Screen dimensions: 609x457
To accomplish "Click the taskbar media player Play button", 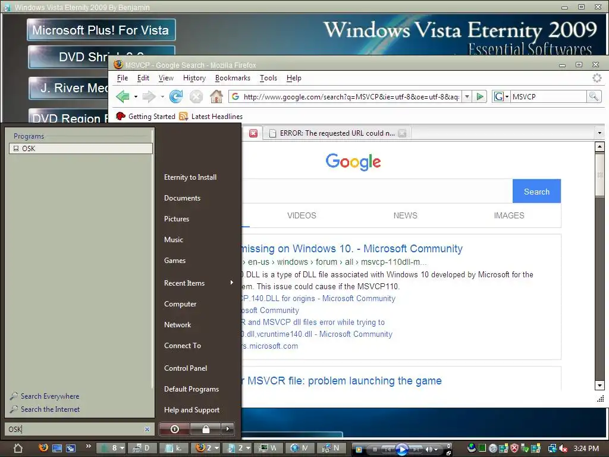I will pyautogui.click(x=401, y=450).
